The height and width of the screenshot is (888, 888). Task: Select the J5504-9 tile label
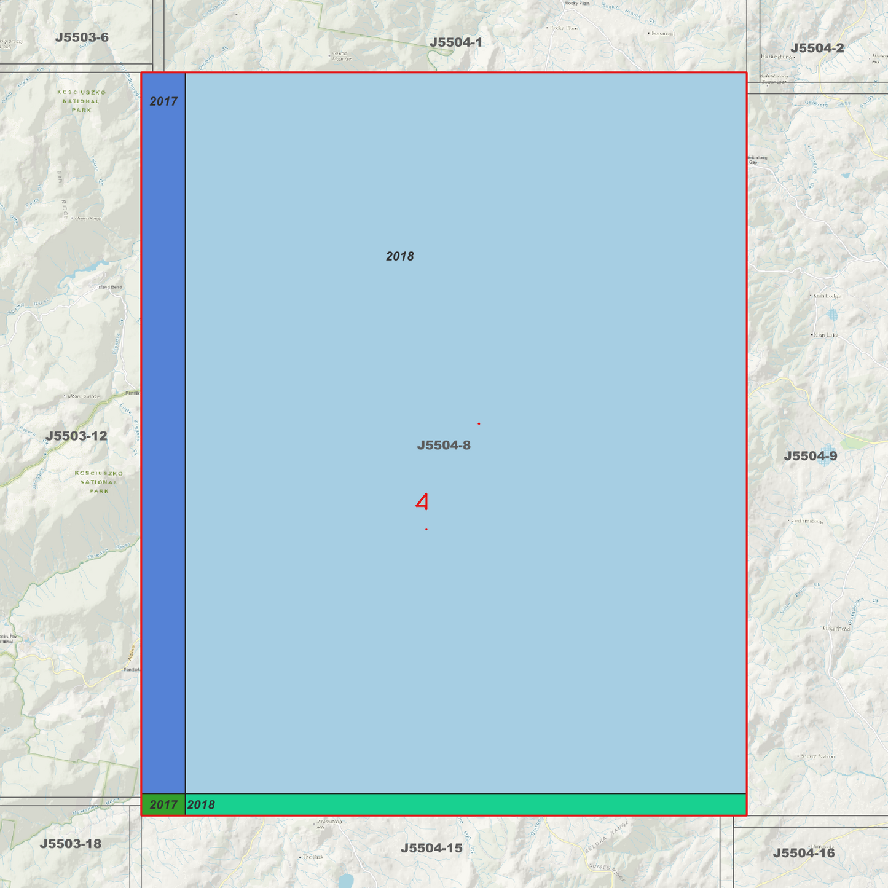(810, 456)
